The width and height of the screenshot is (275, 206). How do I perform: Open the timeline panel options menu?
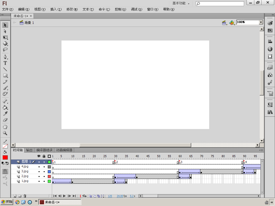click(261, 150)
